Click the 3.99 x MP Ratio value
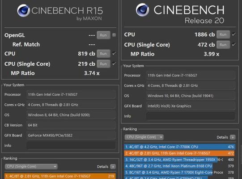The image size is (242, 179). [212, 54]
